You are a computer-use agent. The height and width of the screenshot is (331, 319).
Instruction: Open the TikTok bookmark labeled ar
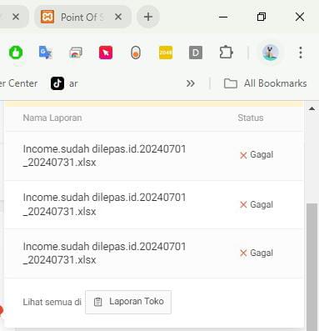64,83
